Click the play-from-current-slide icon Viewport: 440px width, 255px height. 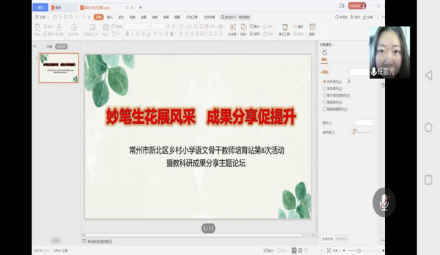click(74, 27)
